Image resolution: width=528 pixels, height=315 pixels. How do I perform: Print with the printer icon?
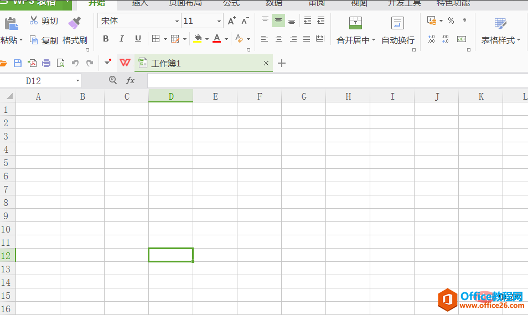coord(46,63)
